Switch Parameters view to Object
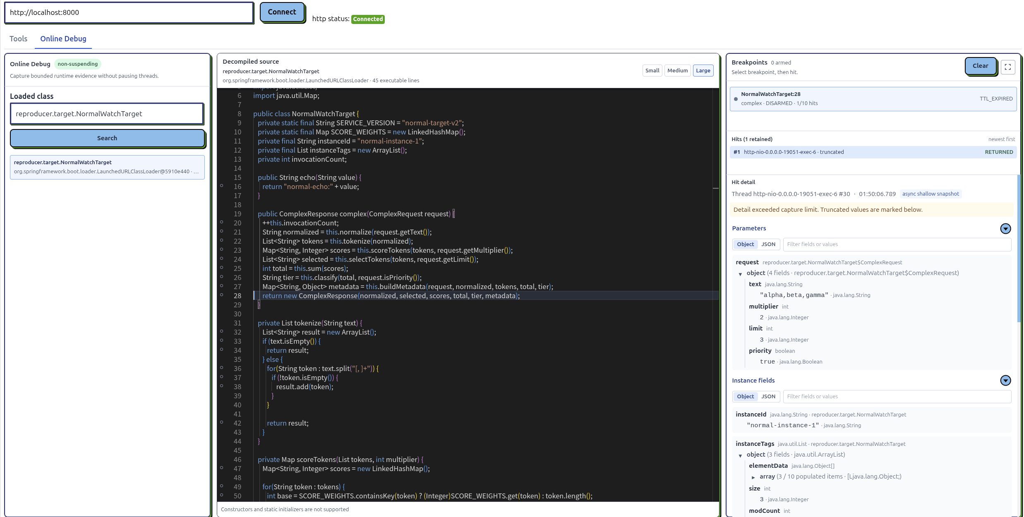Screen dimensions: 1024x517 [745, 244]
